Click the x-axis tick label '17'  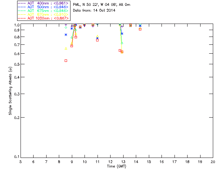(x=175, y=162)
